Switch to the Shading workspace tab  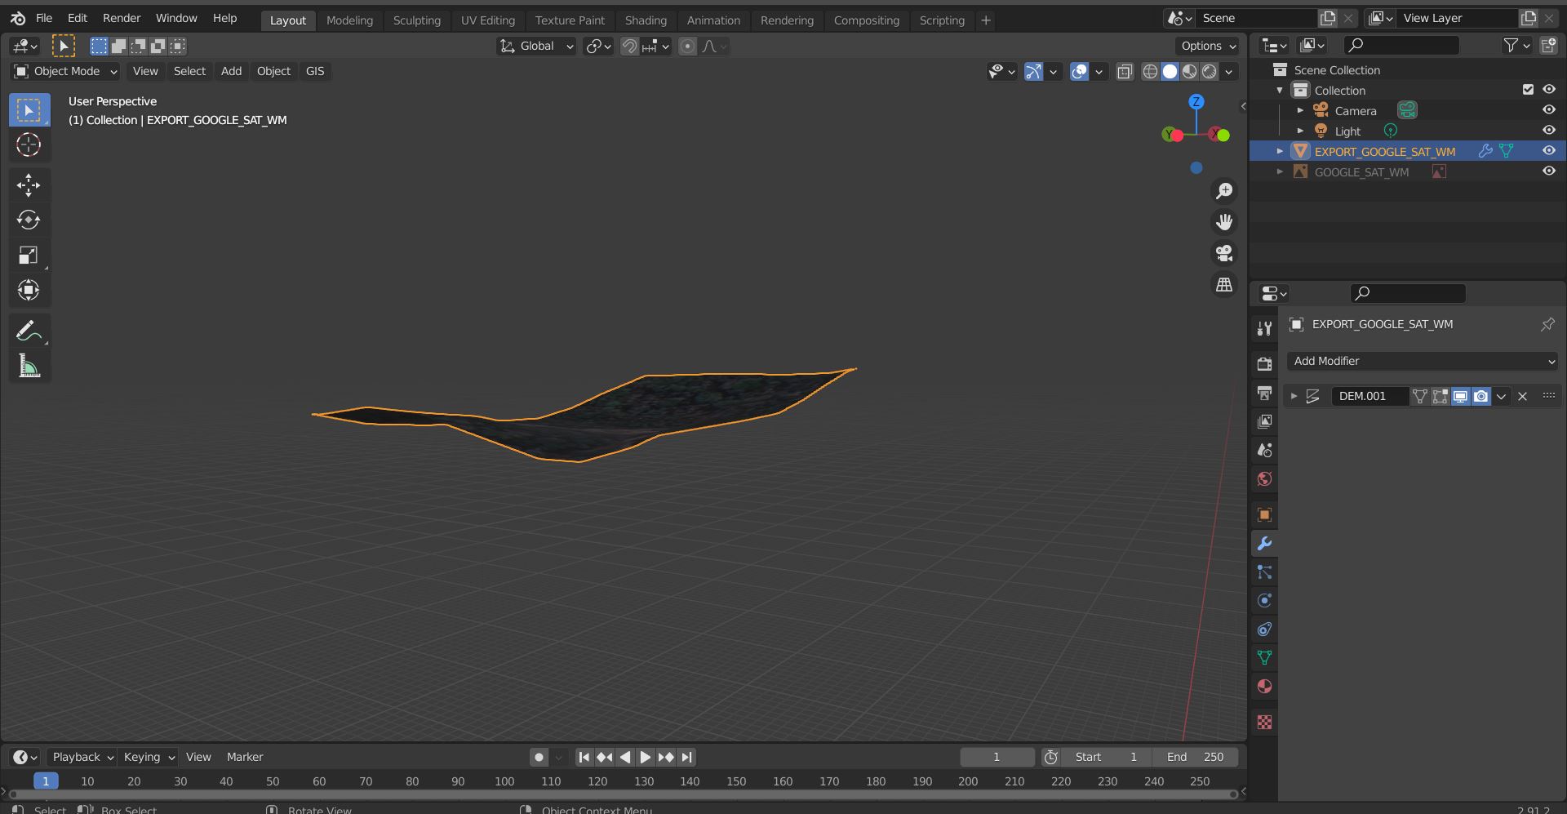[646, 20]
